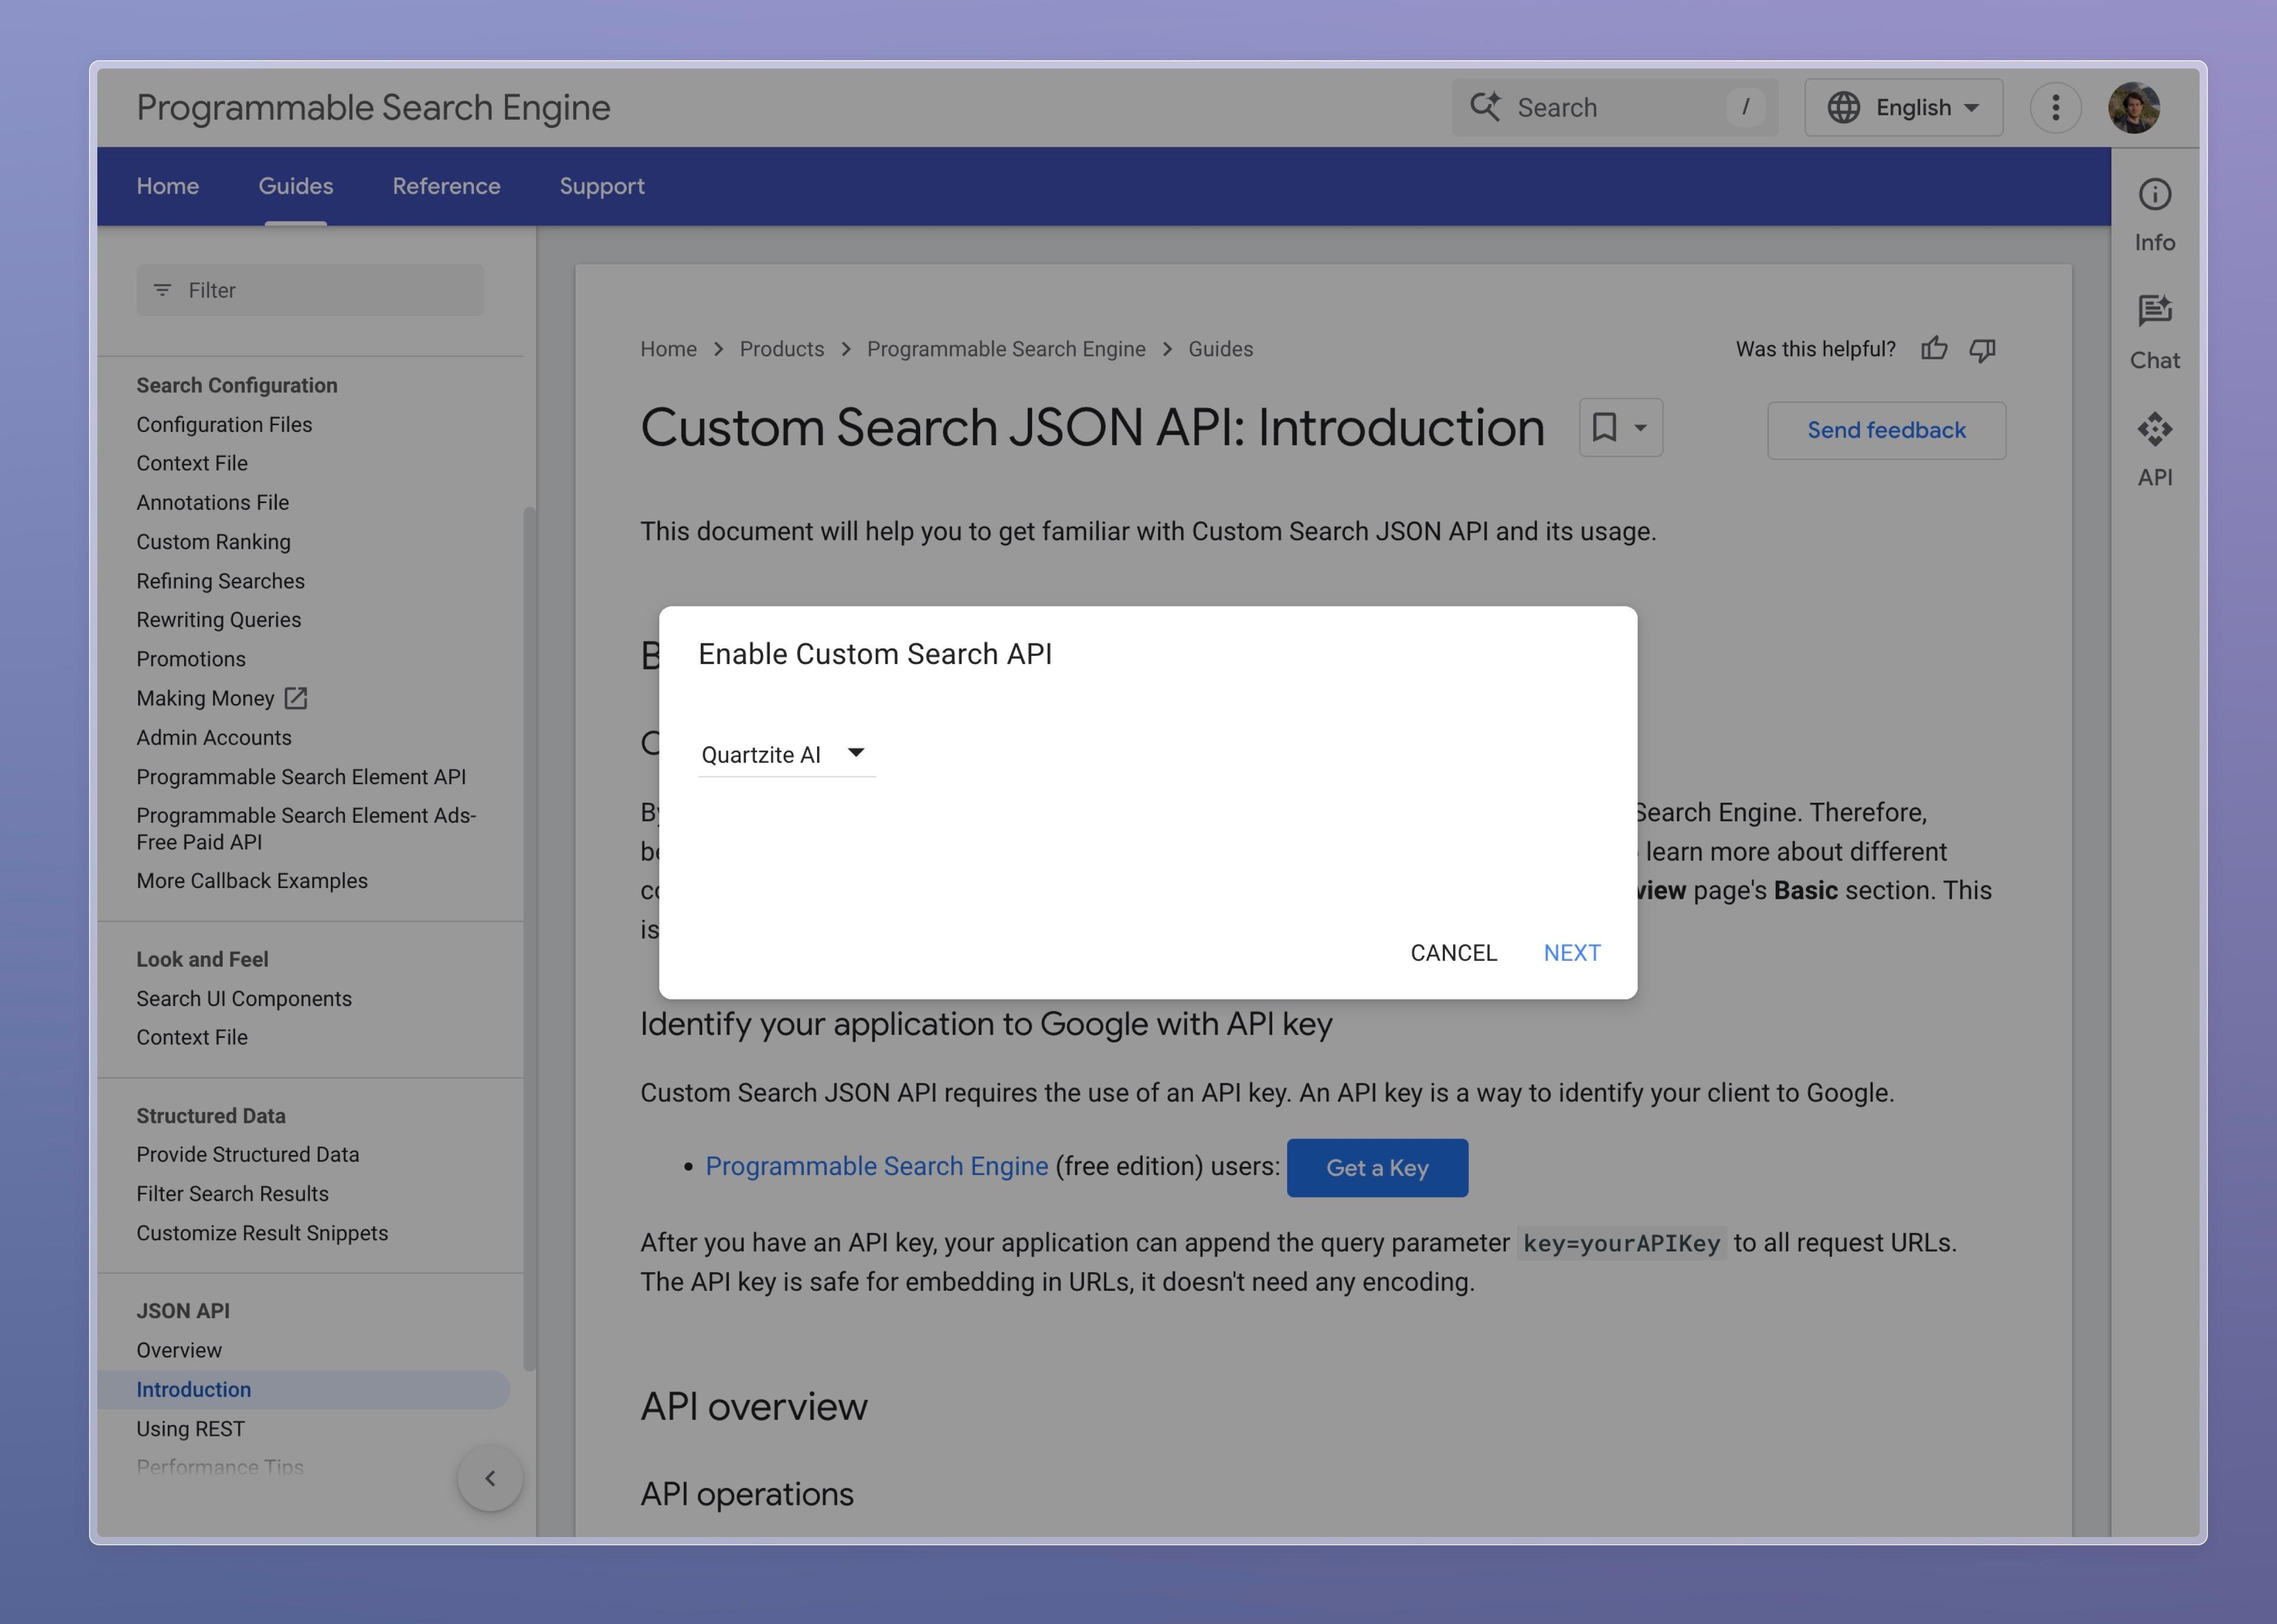
Task: Open the Quartzite AI project dropdown
Action: coord(786,755)
